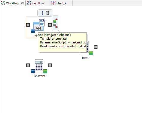
Task: Click the Constraint node label
Action: 39,76
